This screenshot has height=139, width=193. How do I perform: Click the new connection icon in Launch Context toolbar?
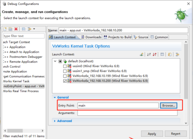[142, 54]
